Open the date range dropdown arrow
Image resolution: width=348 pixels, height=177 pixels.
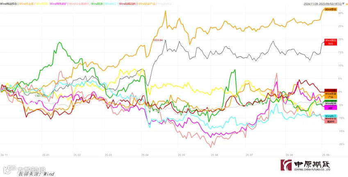[x=343, y=4]
